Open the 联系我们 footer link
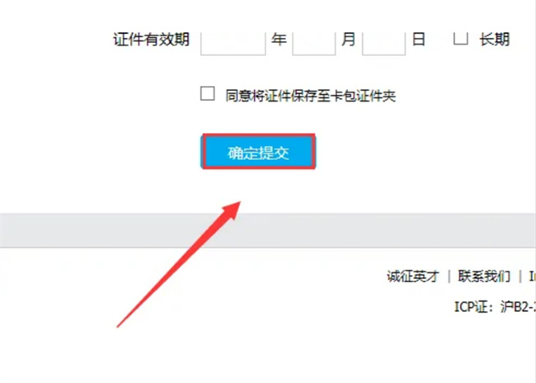The image size is (536, 383). (x=484, y=277)
